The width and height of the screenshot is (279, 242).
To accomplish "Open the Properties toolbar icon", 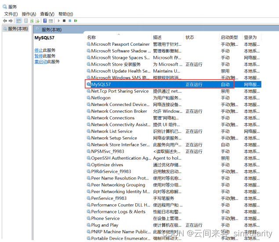I will coord(26,21).
